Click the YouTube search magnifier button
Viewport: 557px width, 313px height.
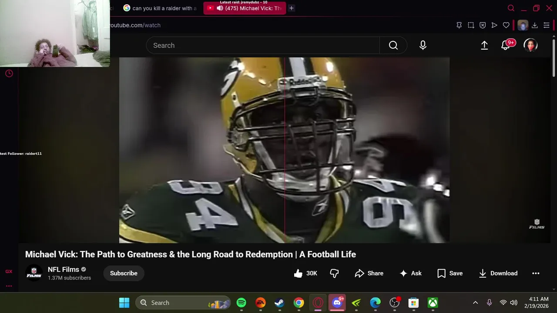(x=393, y=45)
